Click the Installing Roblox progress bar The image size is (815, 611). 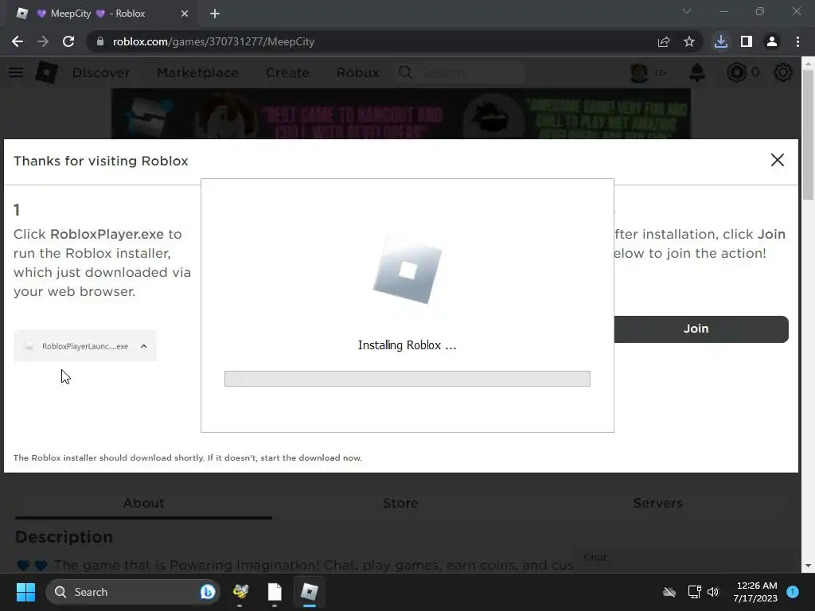click(407, 378)
